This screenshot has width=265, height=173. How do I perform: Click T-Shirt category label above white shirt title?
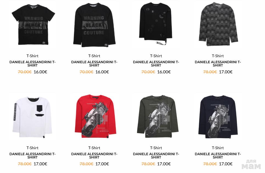pyautogui.click(x=32, y=148)
